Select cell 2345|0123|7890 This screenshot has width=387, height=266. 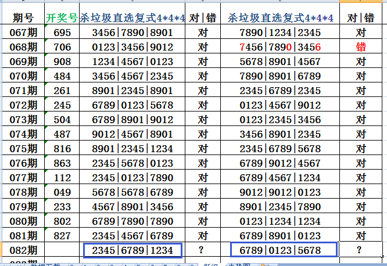click(x=132, y=178)
